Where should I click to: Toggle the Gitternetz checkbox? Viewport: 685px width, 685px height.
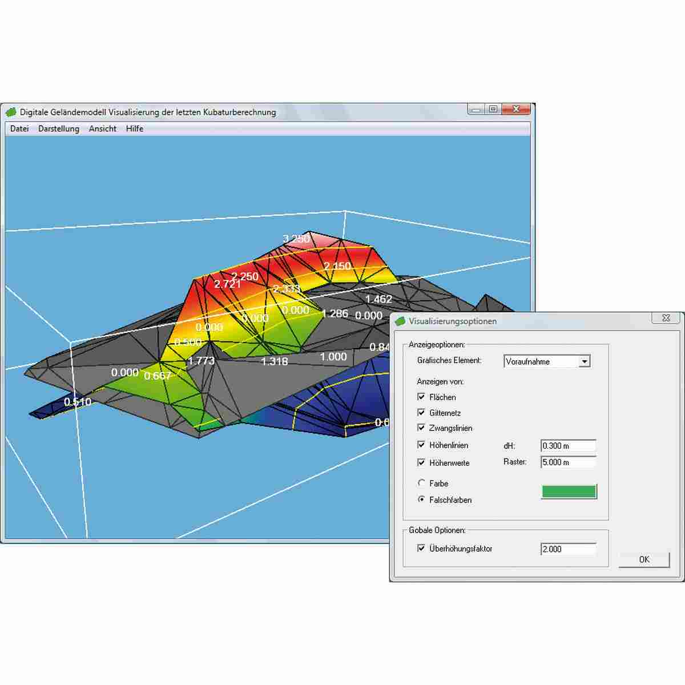pos(421,412)
